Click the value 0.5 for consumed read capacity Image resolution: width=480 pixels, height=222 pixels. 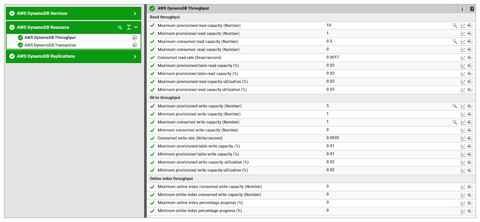[329, 41]
